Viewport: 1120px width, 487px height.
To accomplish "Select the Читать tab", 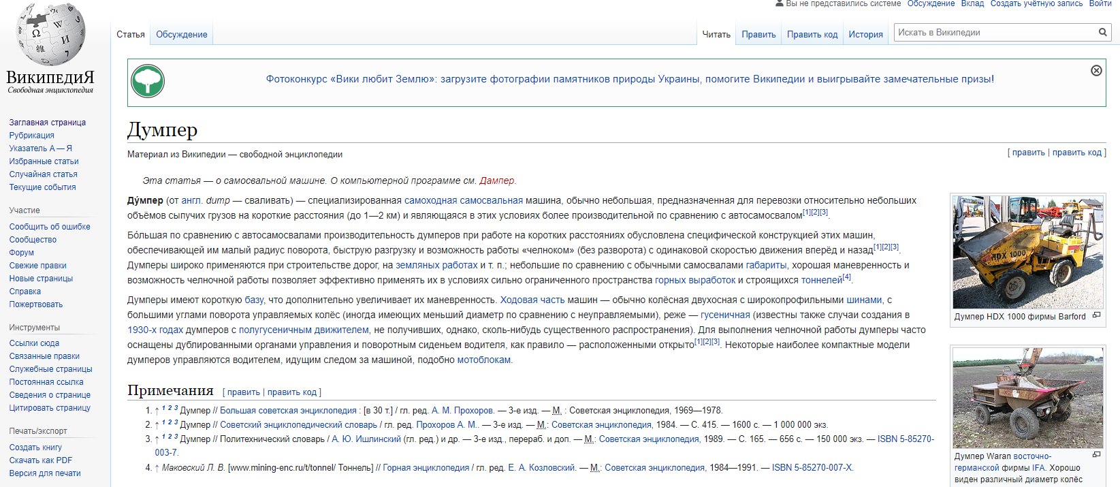I will (716, 34).
